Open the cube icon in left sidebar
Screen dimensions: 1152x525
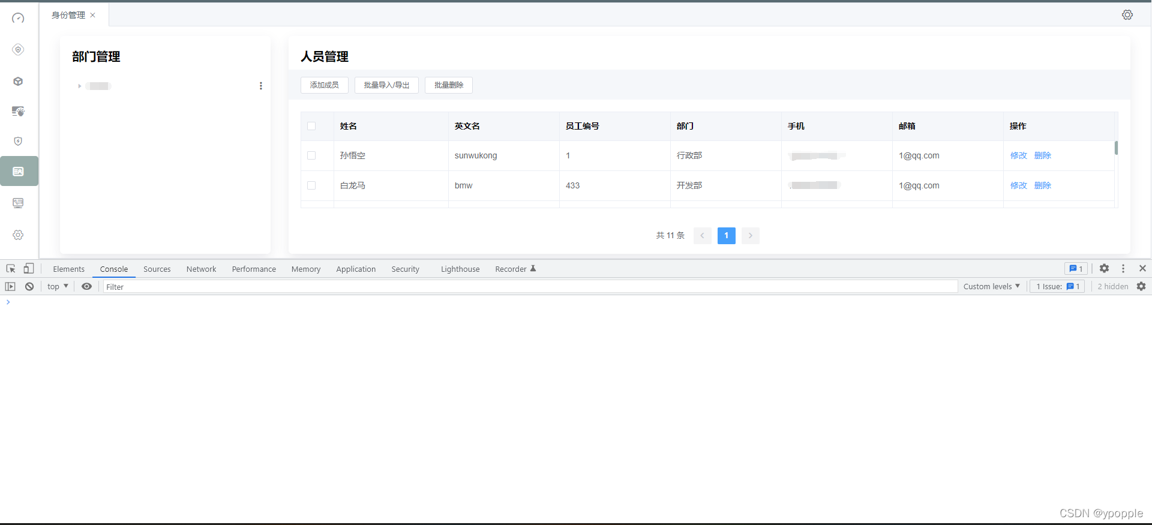tap(18, 81)
